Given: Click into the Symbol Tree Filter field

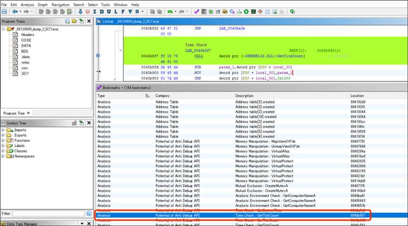Looking at the screenshot, I should [48, 214].
